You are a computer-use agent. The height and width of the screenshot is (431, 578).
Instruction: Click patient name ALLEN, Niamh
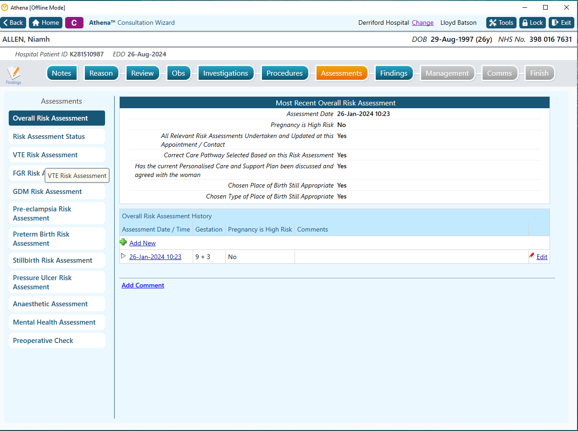[x=26, y=39]
